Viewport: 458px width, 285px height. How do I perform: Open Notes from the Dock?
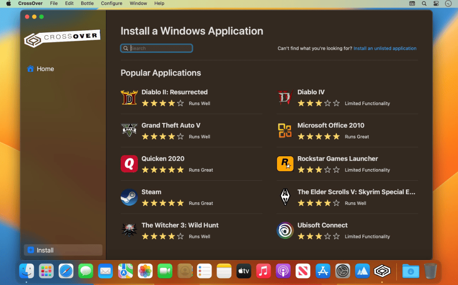pyautogui.click(x=224, y=271)
